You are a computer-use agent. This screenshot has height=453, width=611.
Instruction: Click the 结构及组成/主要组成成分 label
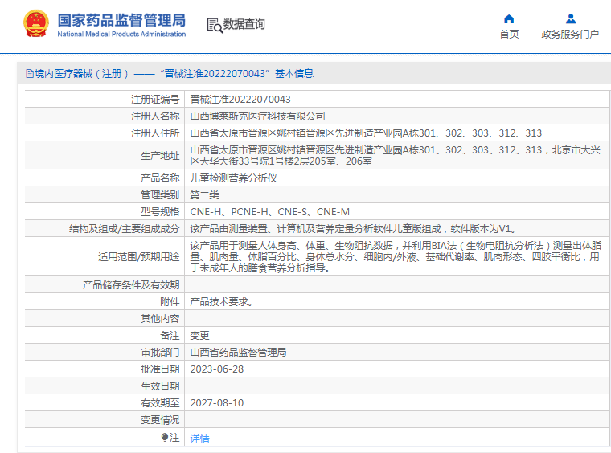pyautogui.click(x=125, y=229)
